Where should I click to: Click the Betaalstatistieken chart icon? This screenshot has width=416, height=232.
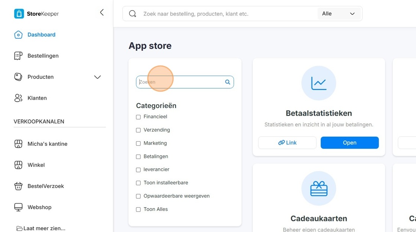(319, 83)
